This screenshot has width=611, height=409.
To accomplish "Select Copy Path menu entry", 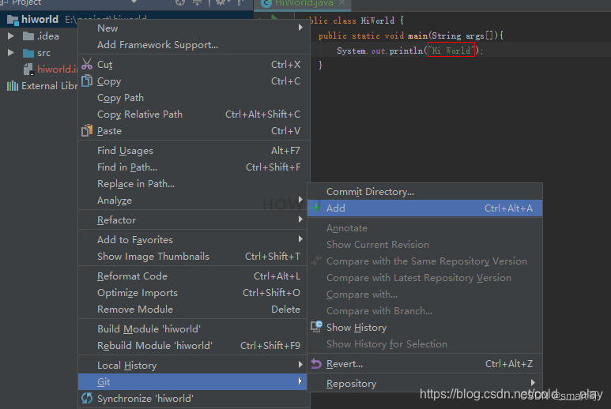I will pyautogui.click(x=194, y=98).
